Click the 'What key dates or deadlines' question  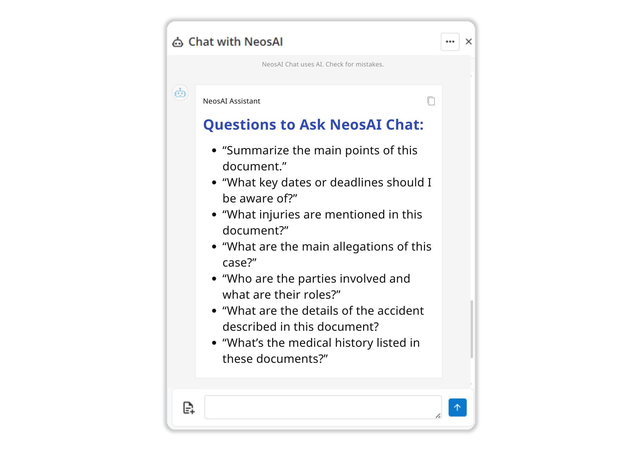tap(327, 190)
